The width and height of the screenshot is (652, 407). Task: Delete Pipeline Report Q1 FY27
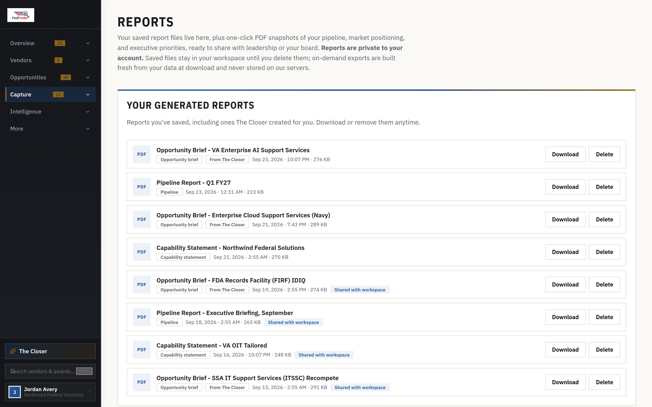pos(604,187)
